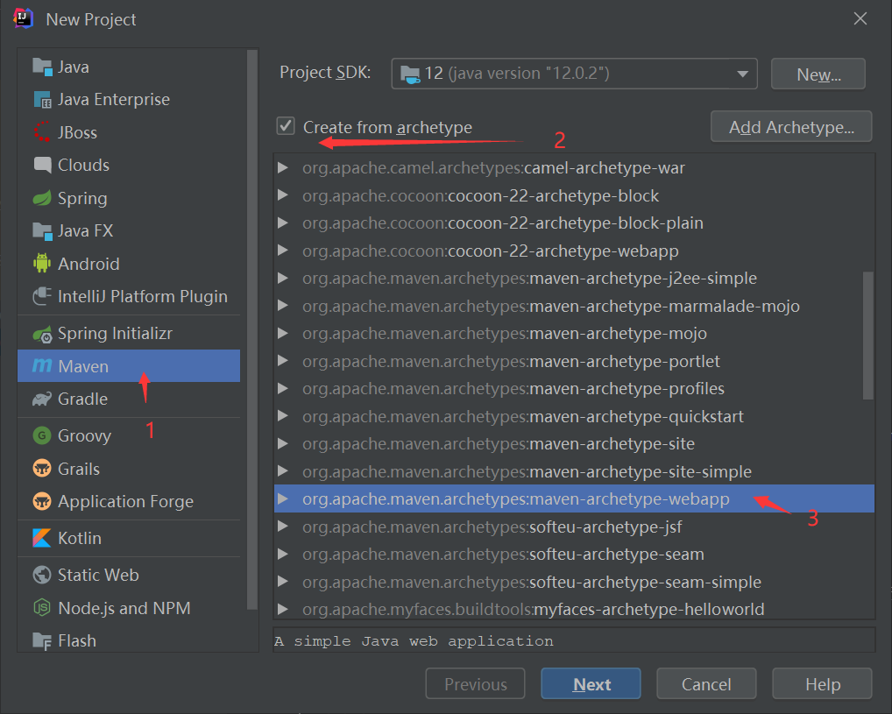Select Static Web project type label
Screen dimensions: 892x714
pyautogui.click(x=98, y=576)
